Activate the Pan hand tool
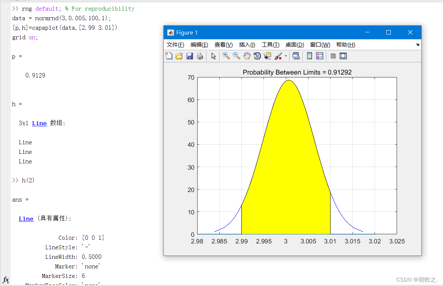This screenshot has width=443, height=286. 247,56
